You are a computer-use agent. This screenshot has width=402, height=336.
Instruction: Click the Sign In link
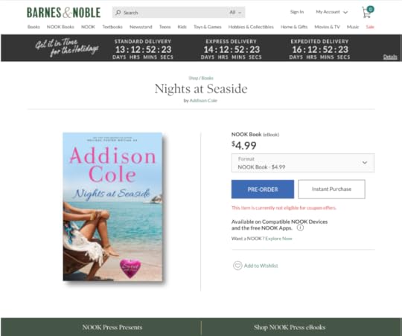(x=297, y=12)
